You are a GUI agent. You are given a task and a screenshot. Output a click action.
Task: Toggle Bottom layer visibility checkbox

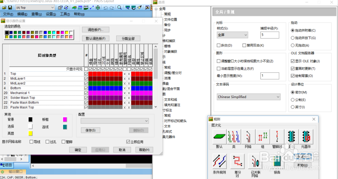[86, 88]
